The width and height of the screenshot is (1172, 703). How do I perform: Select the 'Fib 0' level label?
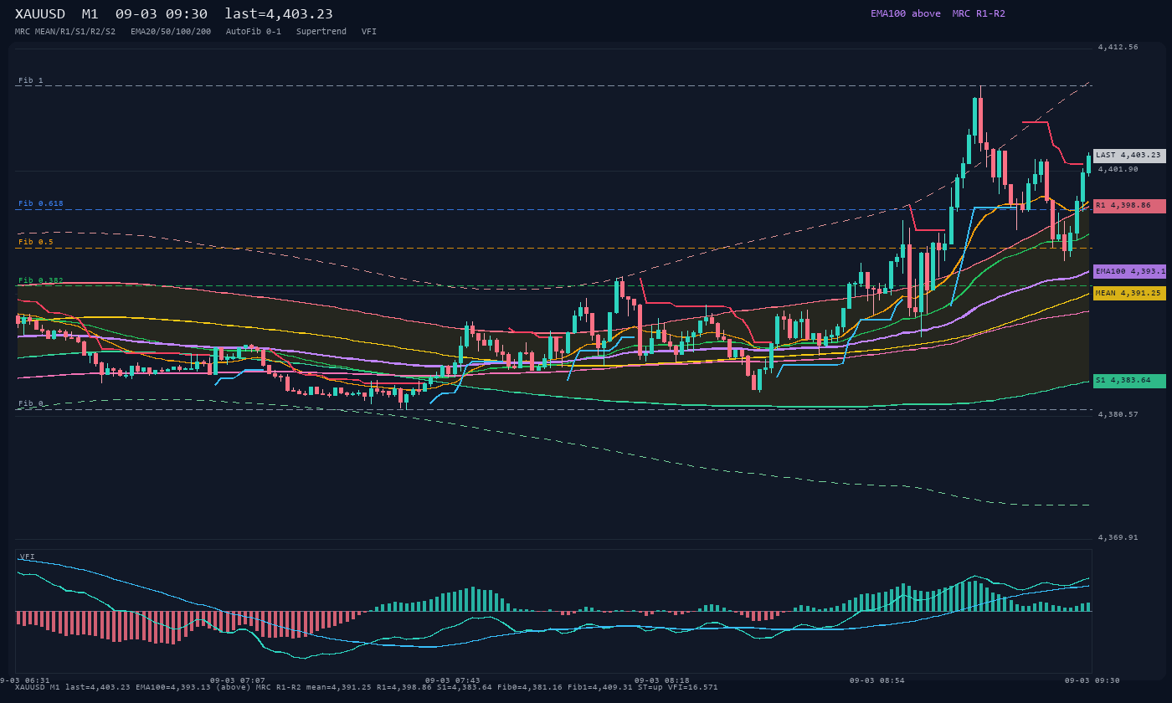pos(31,403)
